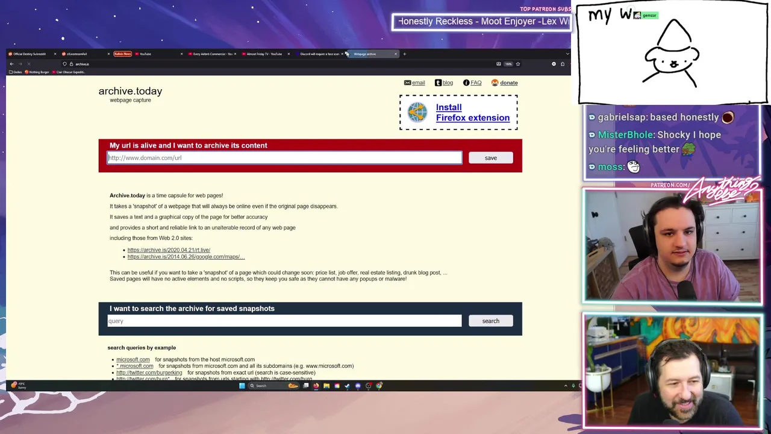Click the microsoft.com example query
Screen dimensions: 771x434
133,359
